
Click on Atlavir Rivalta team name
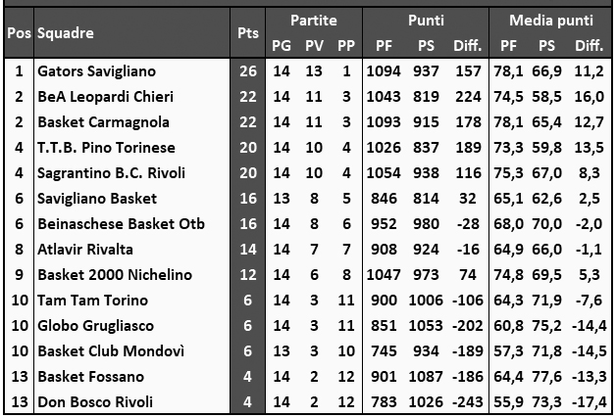pyautogui.click(x=85, y=250)
